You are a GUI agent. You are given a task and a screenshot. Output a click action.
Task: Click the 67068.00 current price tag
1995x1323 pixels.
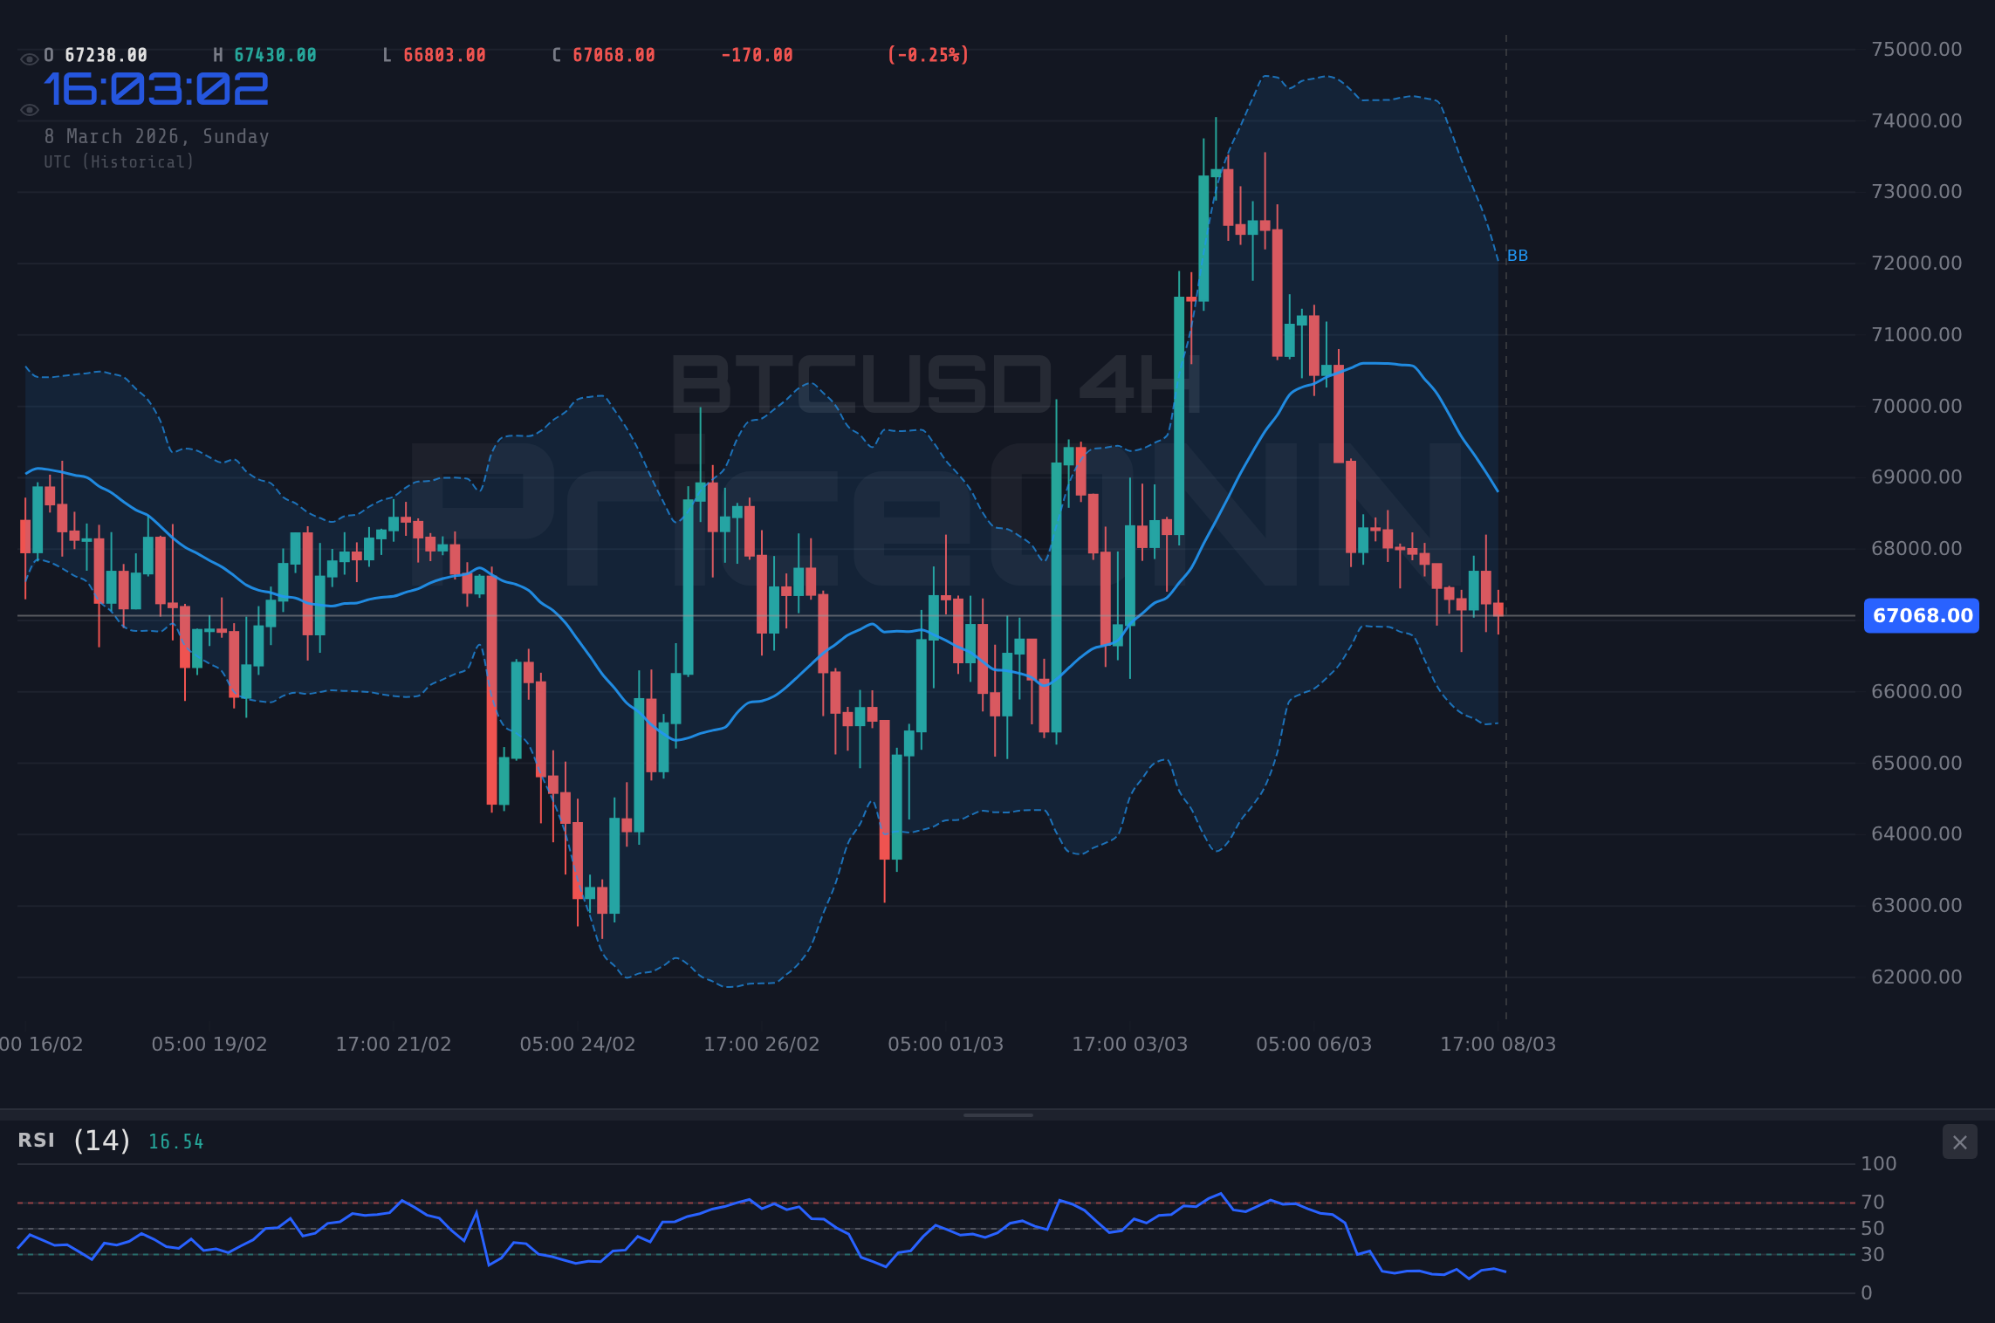pyautogui.click(x=1922, y=615)
